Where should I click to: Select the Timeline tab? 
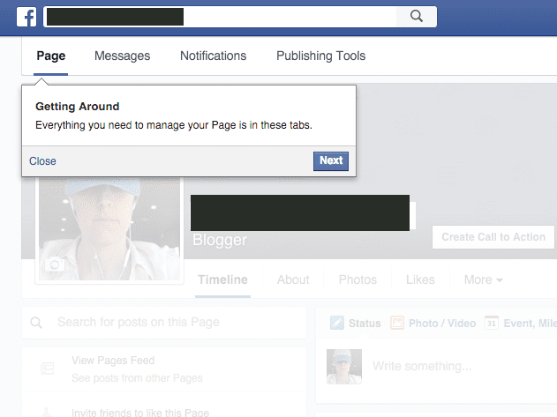click(222, 280)
